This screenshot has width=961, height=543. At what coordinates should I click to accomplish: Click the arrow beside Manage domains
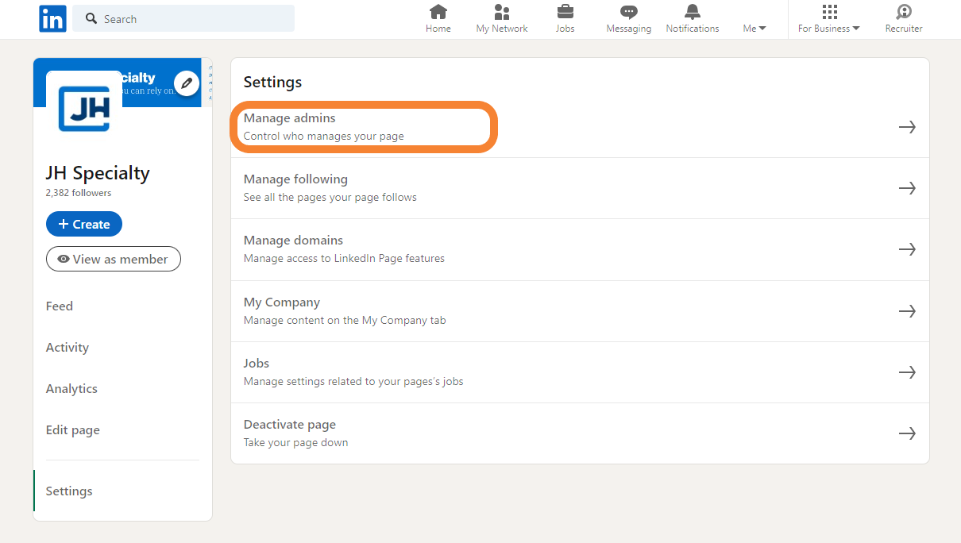[907, 249]
